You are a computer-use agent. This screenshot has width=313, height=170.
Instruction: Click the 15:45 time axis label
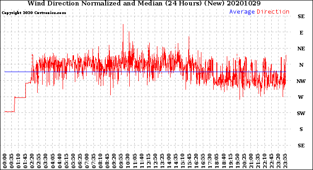coord(190,161)
